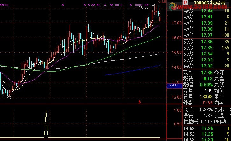Click the 12.00 price axis label
The height and width of the screenshot is (141, 231).
click(177, 97)
